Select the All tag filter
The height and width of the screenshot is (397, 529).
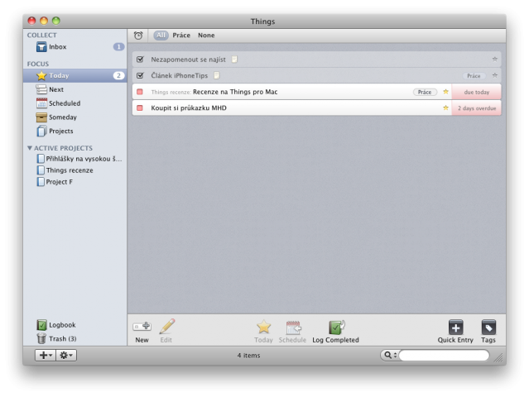click(x=161, y=35)
